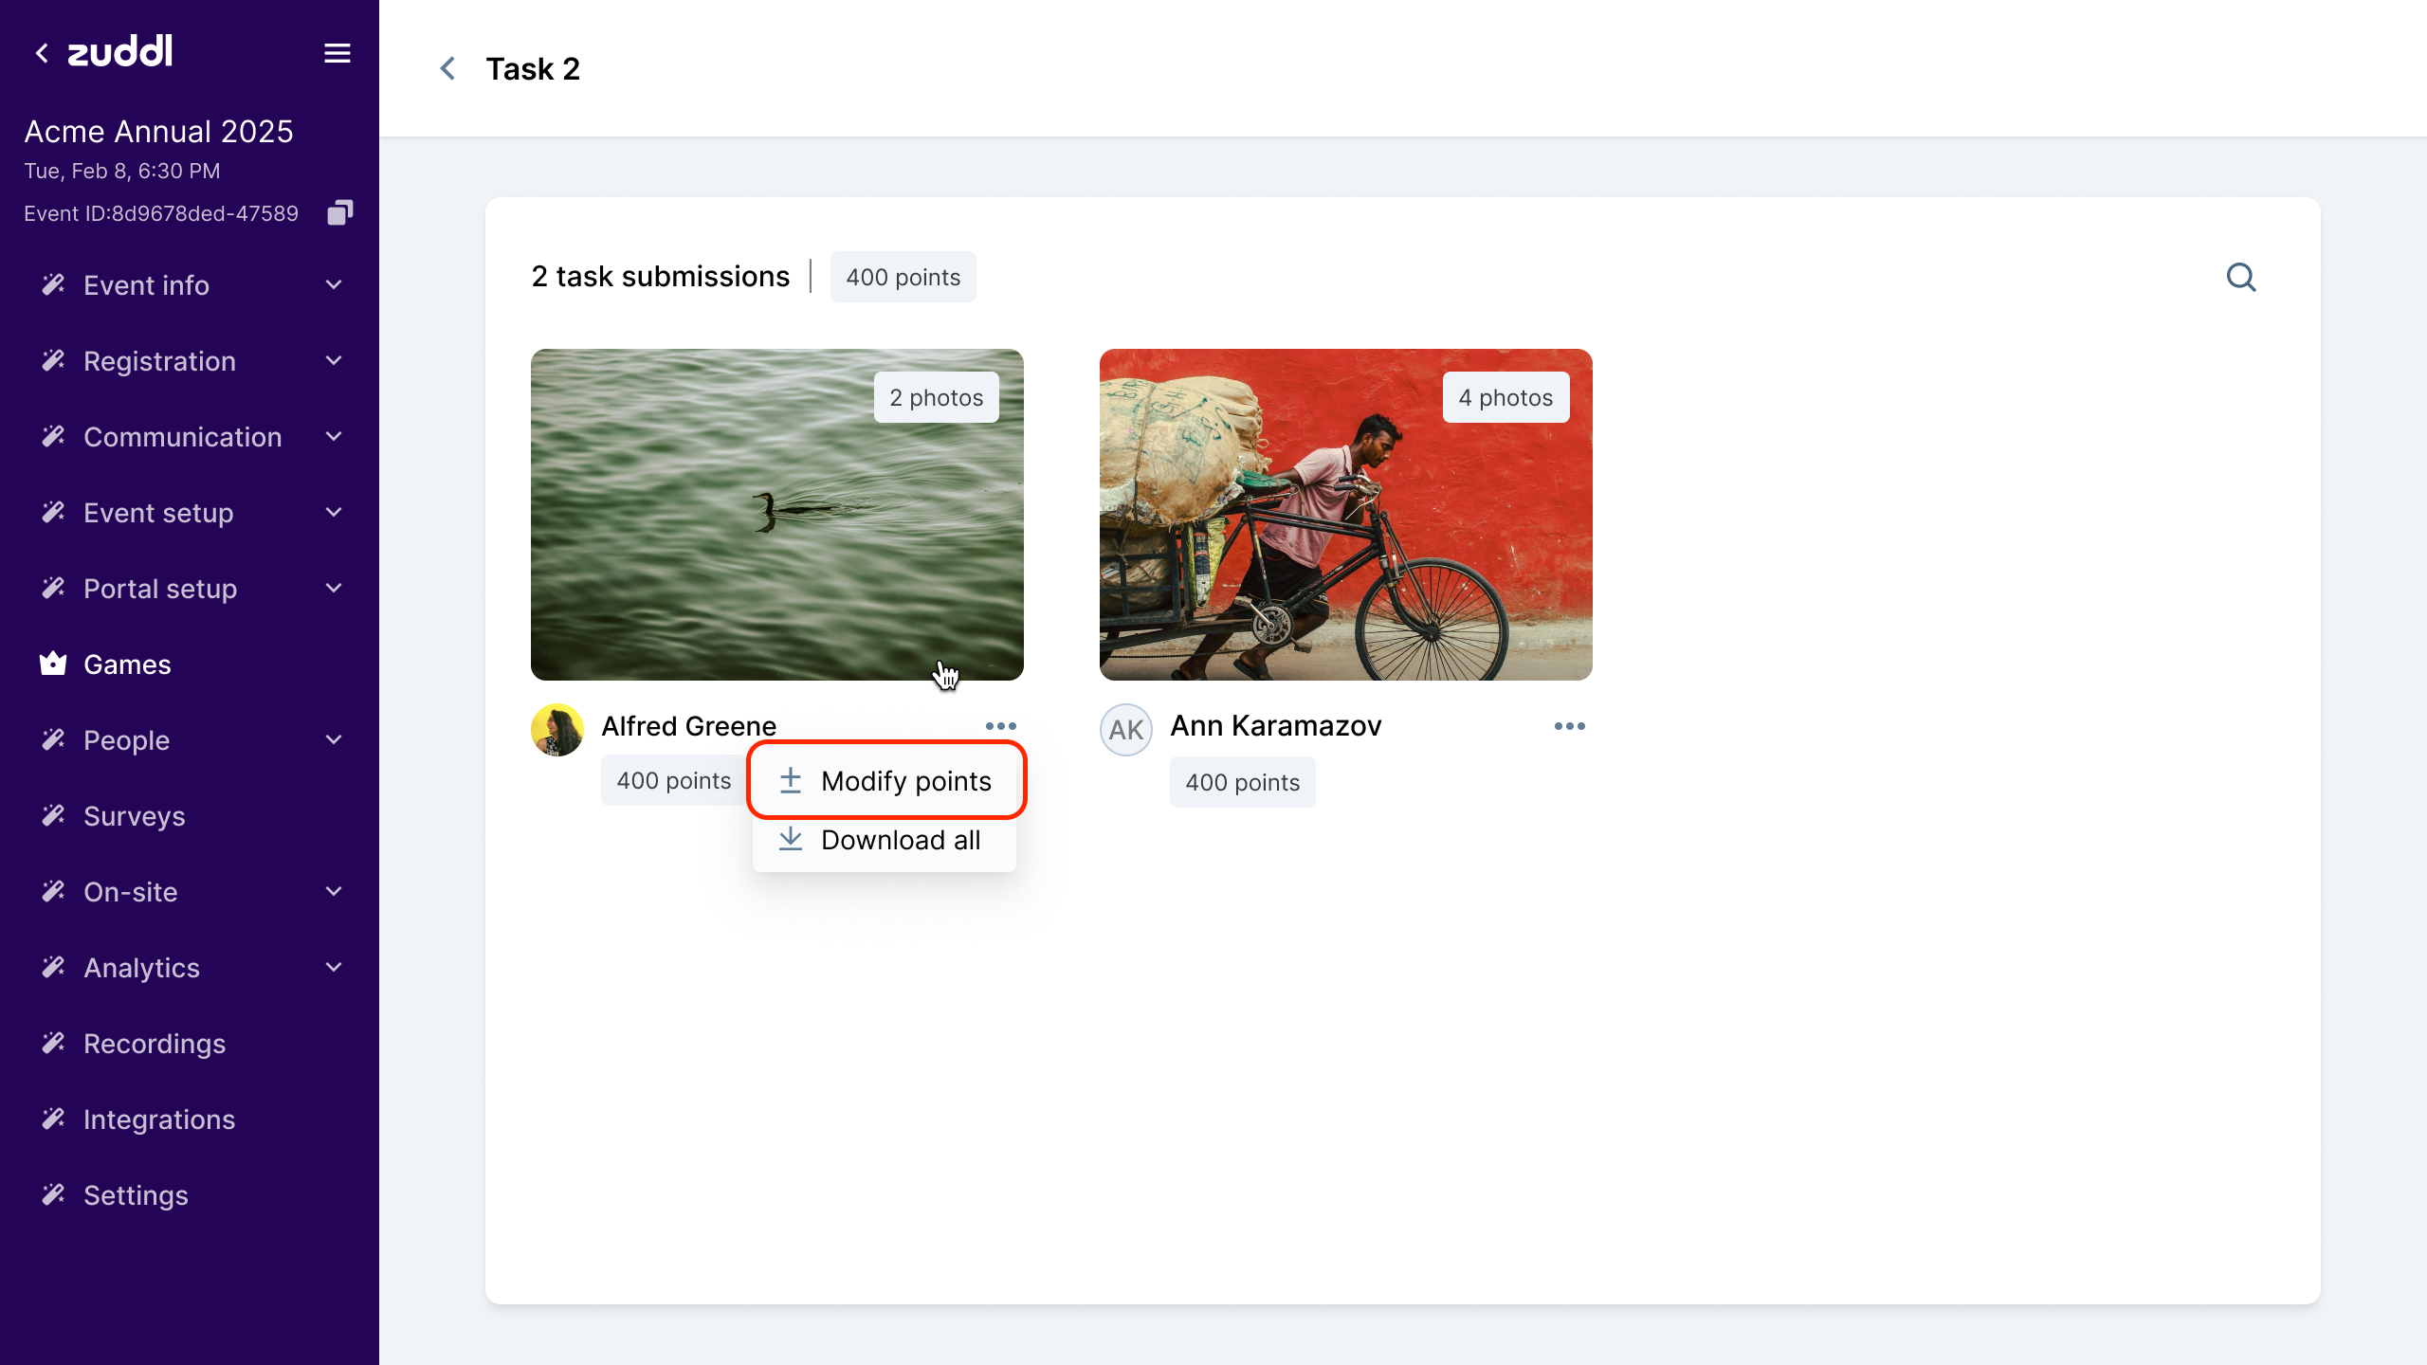Open the Surveys sidebar link

coord(135,816)
